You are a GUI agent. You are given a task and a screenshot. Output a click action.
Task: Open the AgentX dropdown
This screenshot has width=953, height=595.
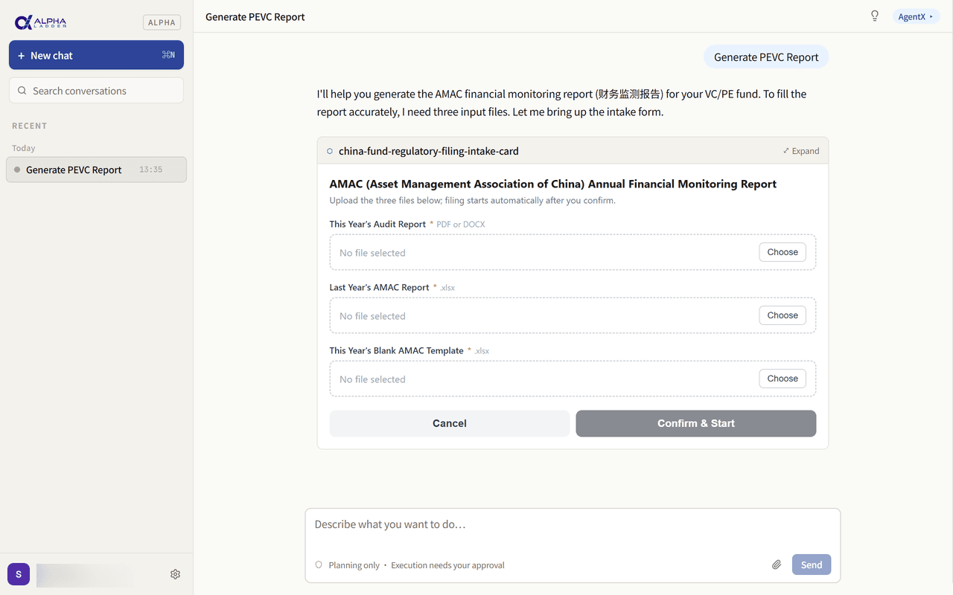click(916, 16)
